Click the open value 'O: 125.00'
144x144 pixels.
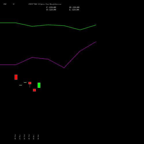51,10
